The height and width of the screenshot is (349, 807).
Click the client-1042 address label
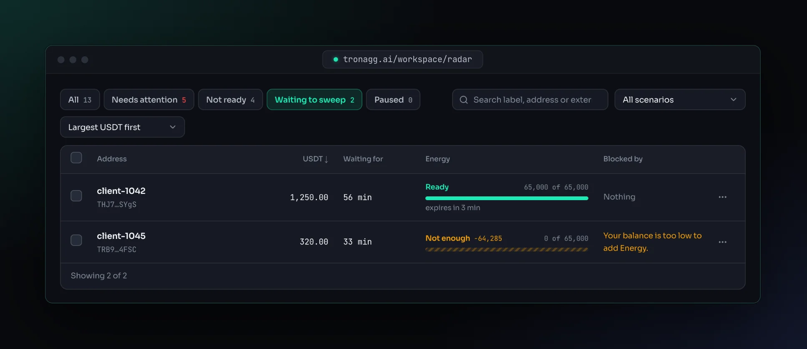(121, 191)
